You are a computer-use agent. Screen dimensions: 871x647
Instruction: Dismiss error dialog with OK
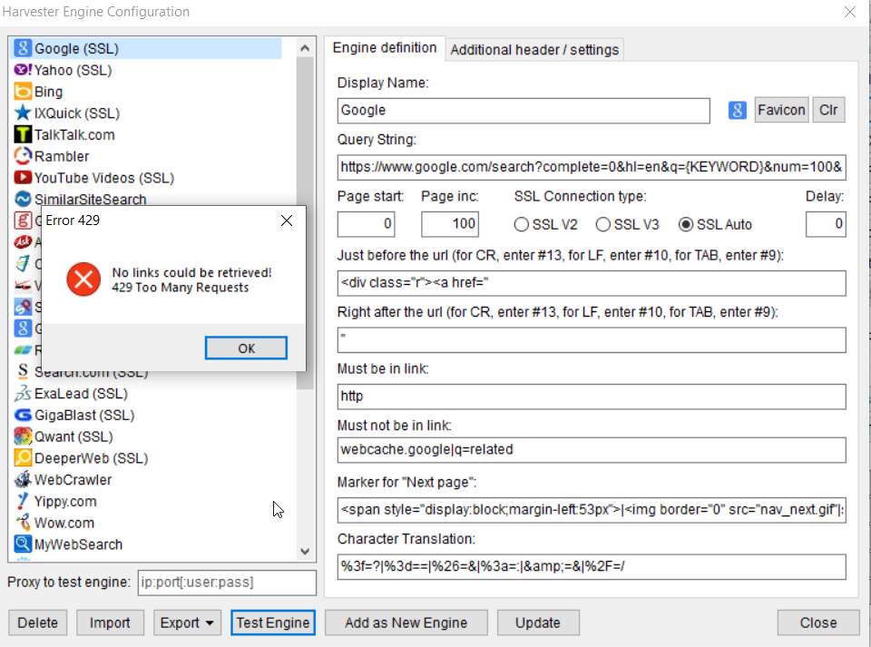coord(246,348)
